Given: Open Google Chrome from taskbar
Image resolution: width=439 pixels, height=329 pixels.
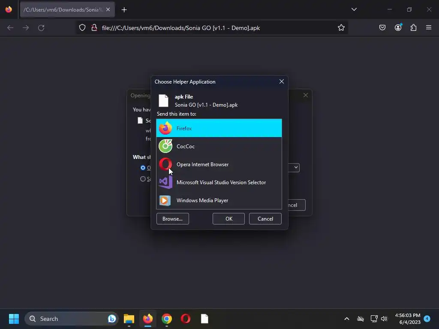Looking at the screenshot, I should click(167, 319).
